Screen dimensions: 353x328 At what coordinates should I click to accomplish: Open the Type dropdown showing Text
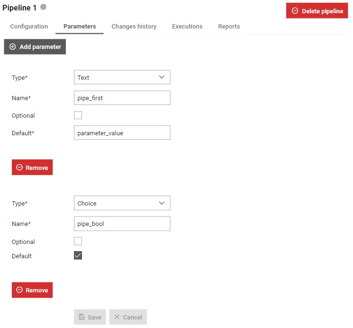coord(122,77)
